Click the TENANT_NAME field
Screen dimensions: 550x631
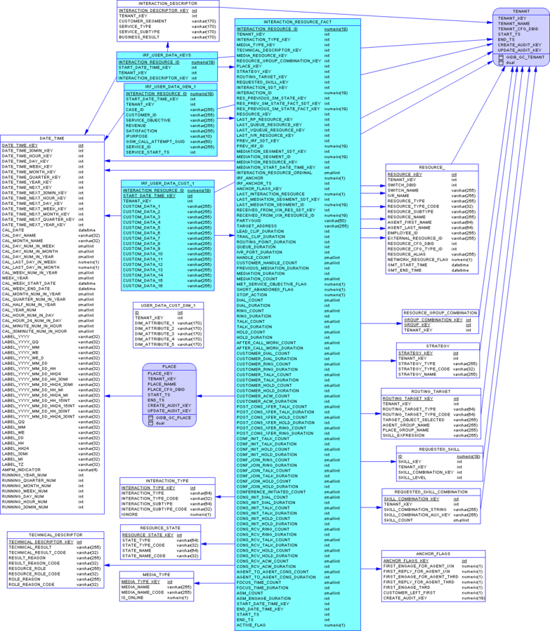tap(513, 23)
